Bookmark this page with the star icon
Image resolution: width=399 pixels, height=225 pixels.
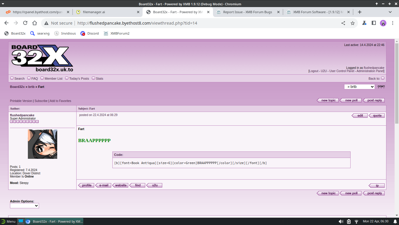(353, 23)
